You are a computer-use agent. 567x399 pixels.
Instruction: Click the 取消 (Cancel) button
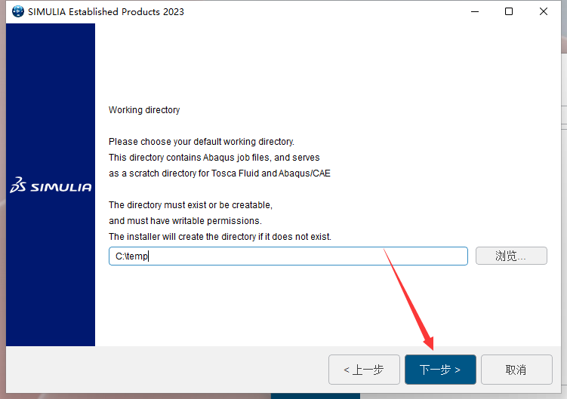point(516,370)
